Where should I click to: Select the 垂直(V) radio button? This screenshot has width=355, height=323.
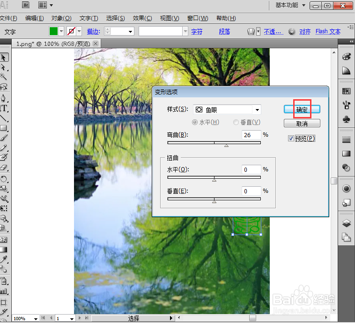(x=236, y=122)
